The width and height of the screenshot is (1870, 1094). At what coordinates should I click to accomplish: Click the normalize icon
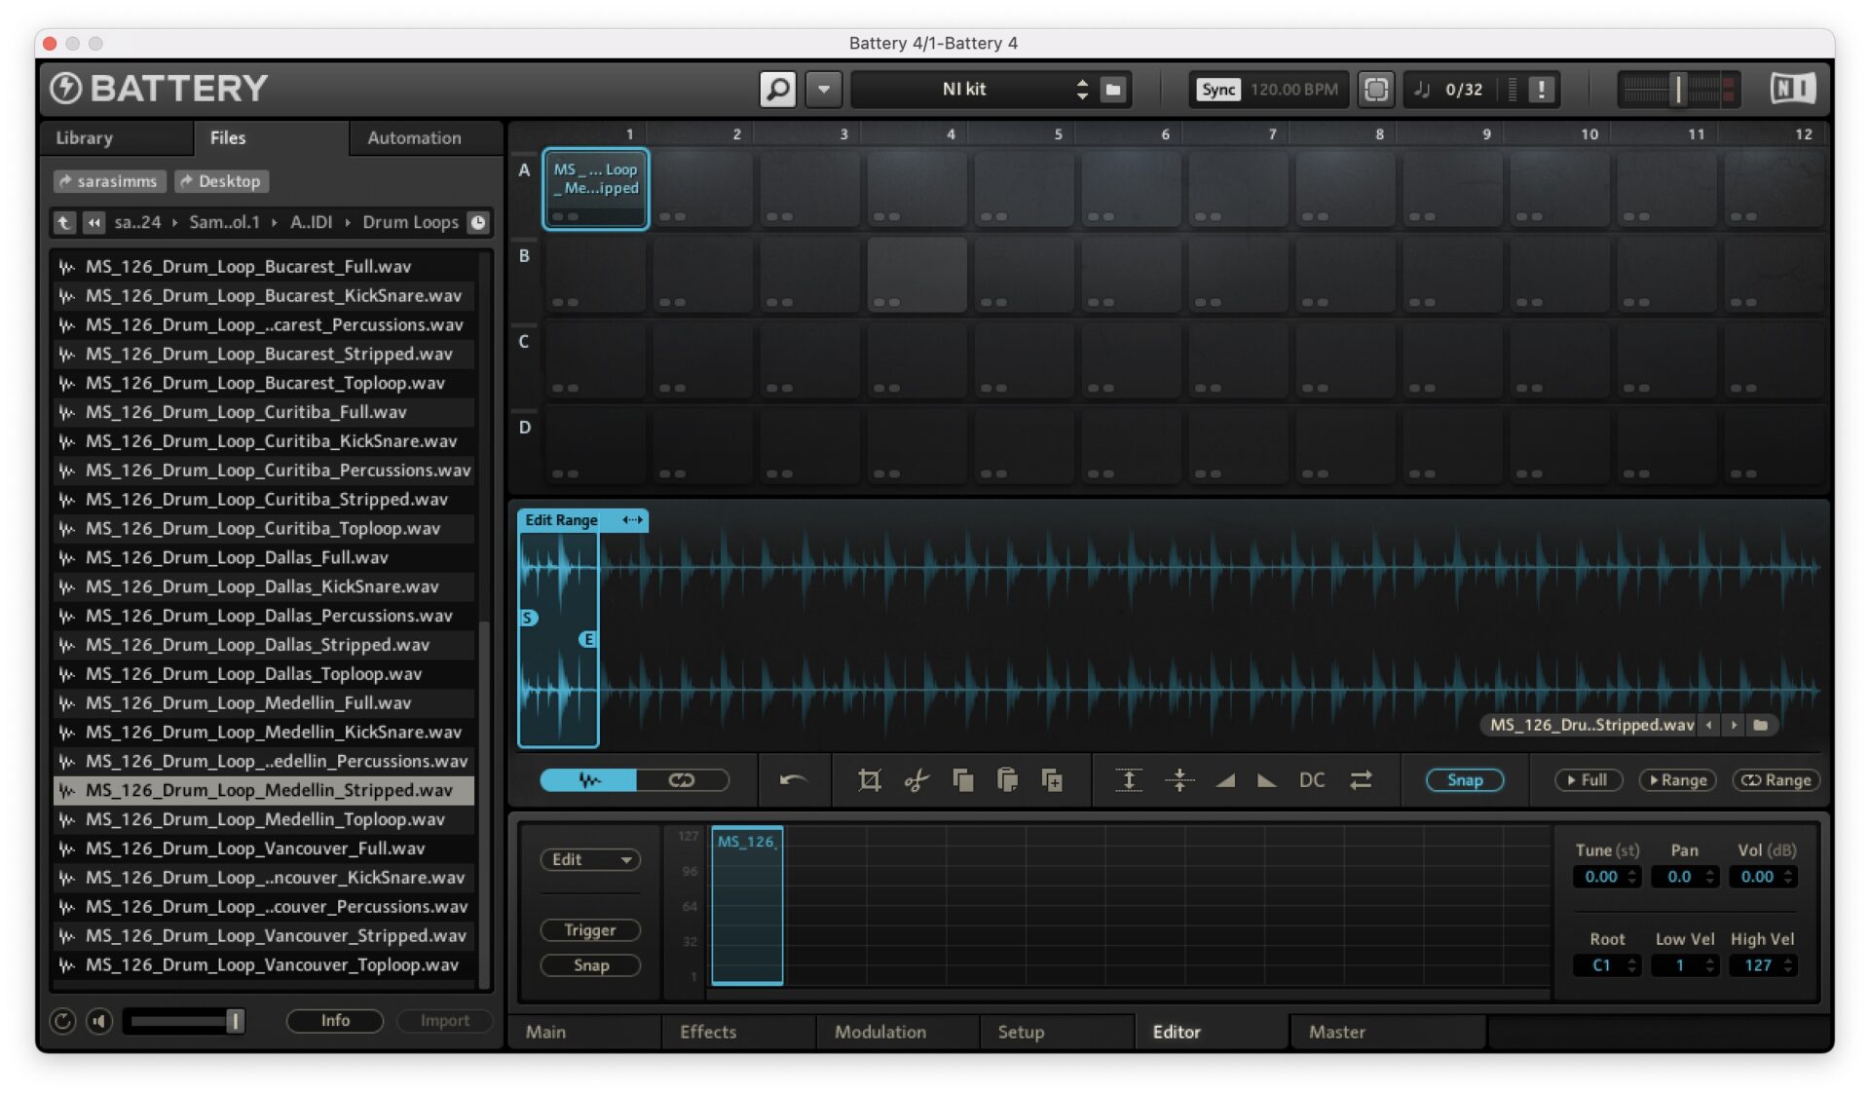click(1128, 780)
